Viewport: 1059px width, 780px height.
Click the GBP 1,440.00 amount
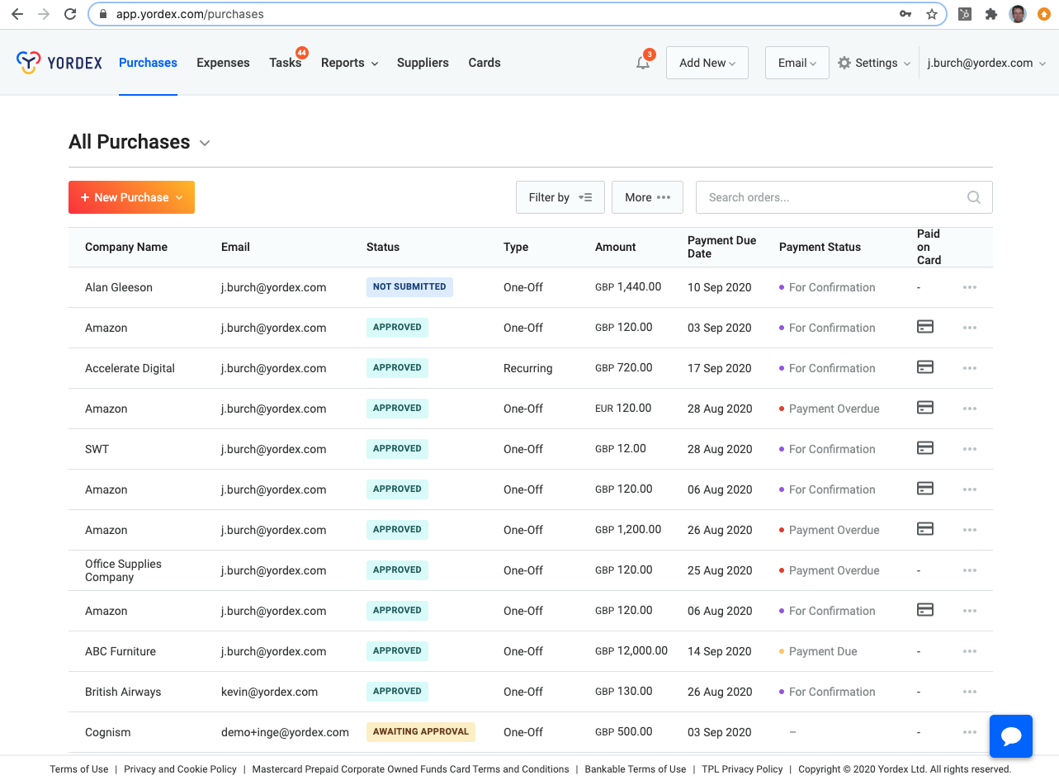pyautogui.click(x=628, y=286)
